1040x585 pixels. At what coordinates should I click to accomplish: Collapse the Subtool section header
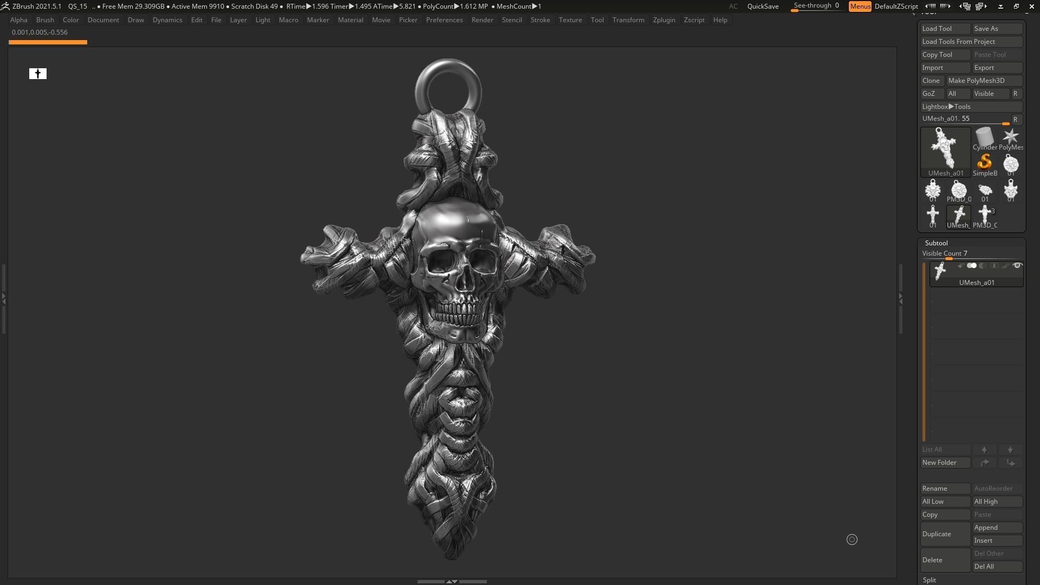[x=936, y=243]
